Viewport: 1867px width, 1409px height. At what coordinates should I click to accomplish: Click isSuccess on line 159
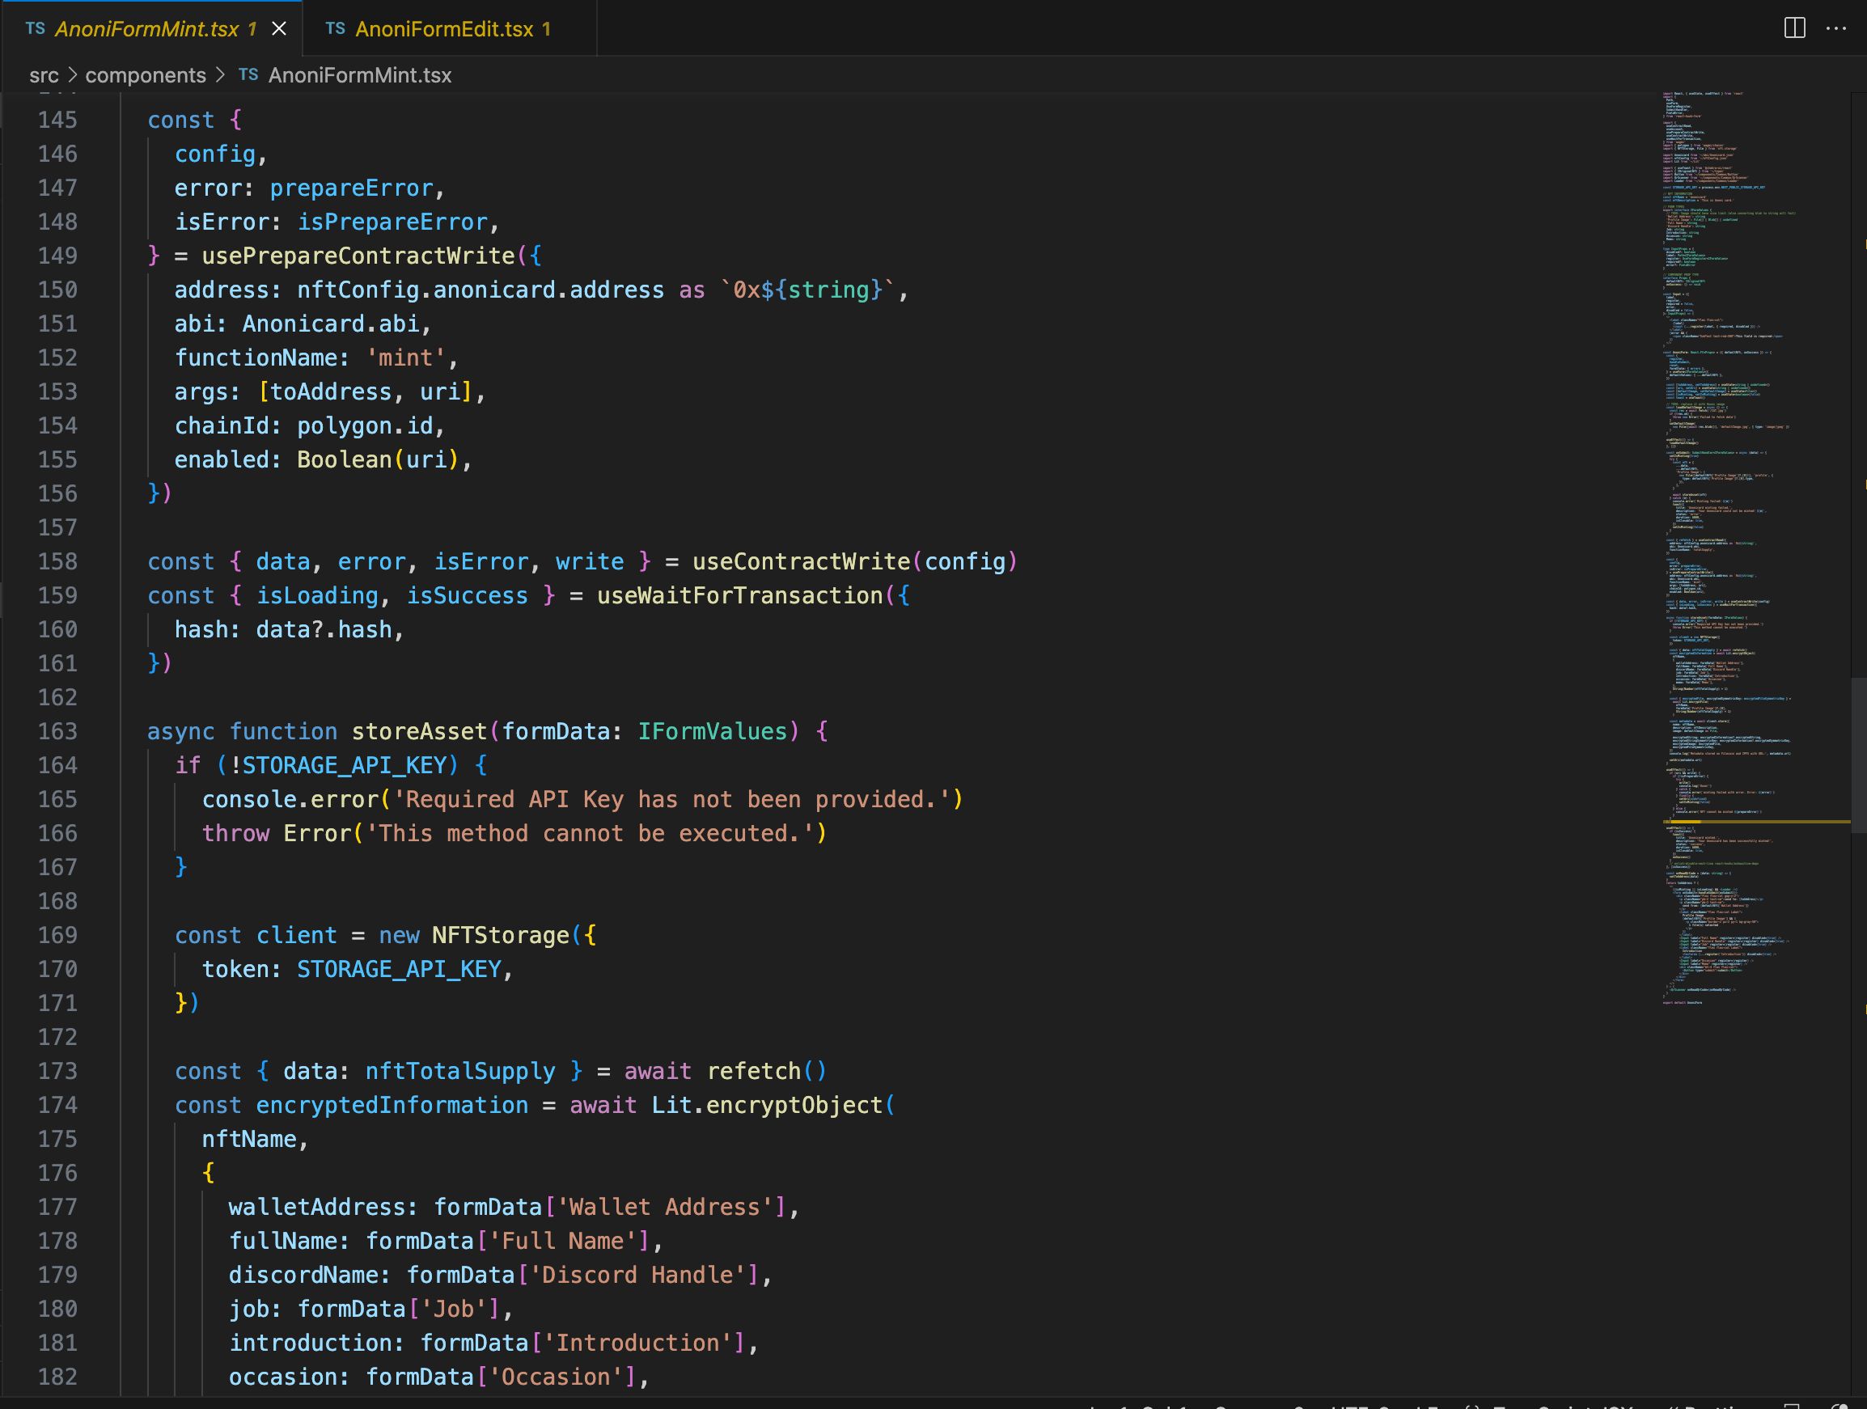(467, 595)
